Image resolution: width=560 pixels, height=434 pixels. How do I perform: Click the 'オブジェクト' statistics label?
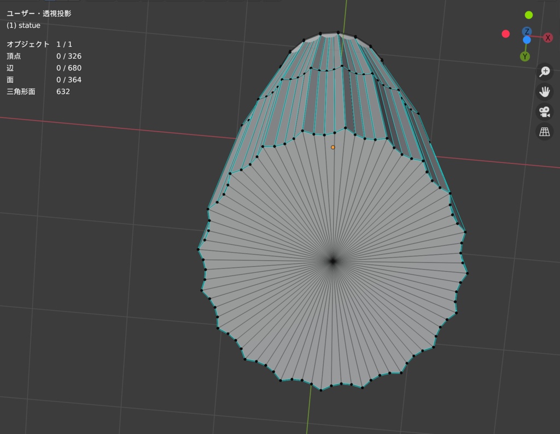(28, 44)
